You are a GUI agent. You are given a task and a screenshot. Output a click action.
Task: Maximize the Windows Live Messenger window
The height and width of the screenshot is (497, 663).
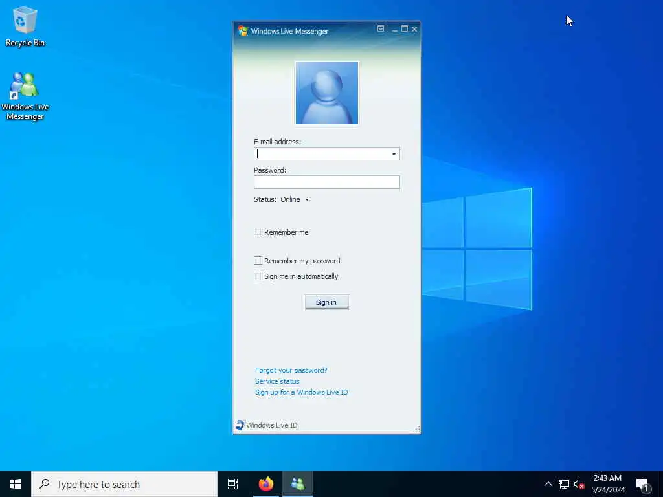coord(405,28)
